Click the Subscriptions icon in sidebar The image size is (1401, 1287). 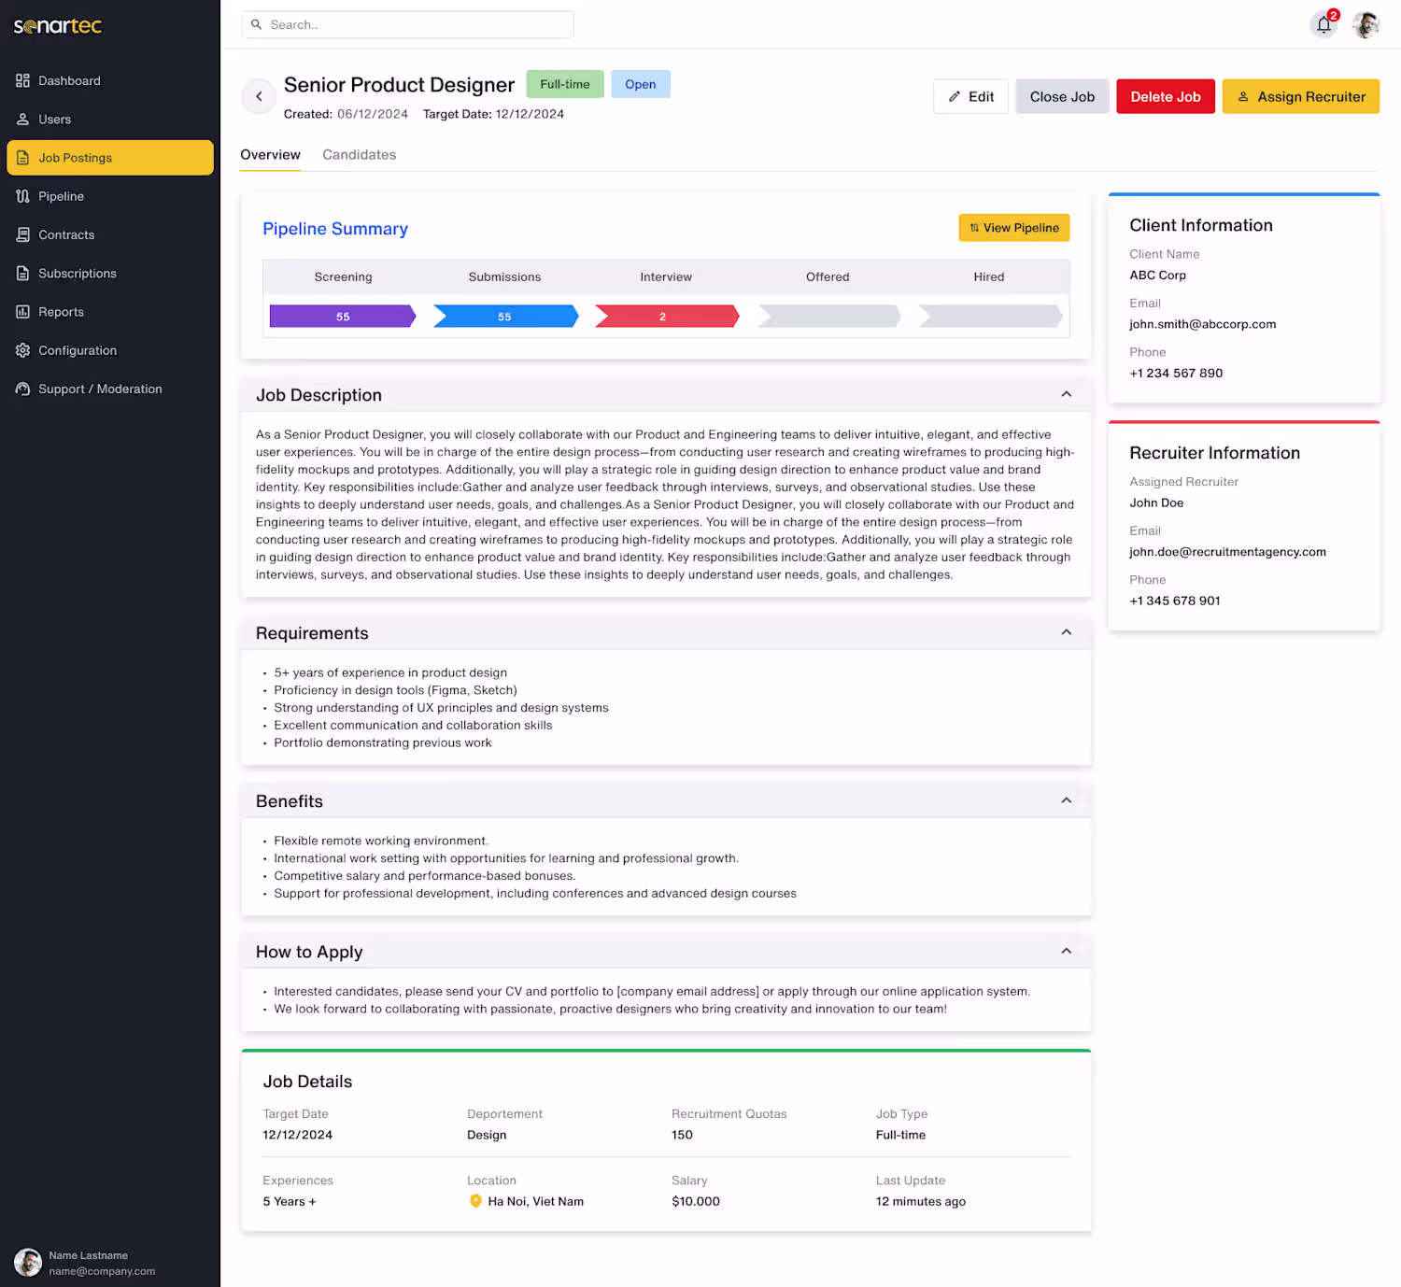22,274
